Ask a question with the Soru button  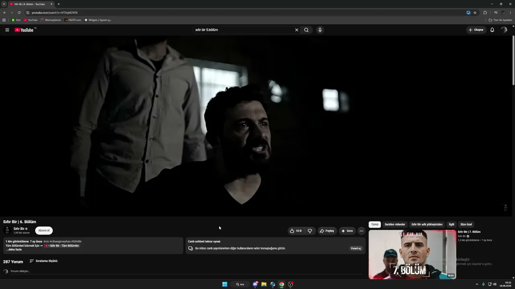(347, 231)
